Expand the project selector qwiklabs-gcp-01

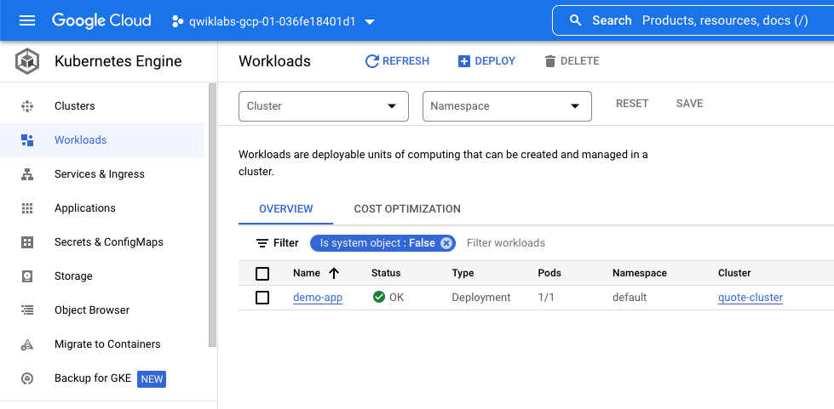tap(274, 20)
